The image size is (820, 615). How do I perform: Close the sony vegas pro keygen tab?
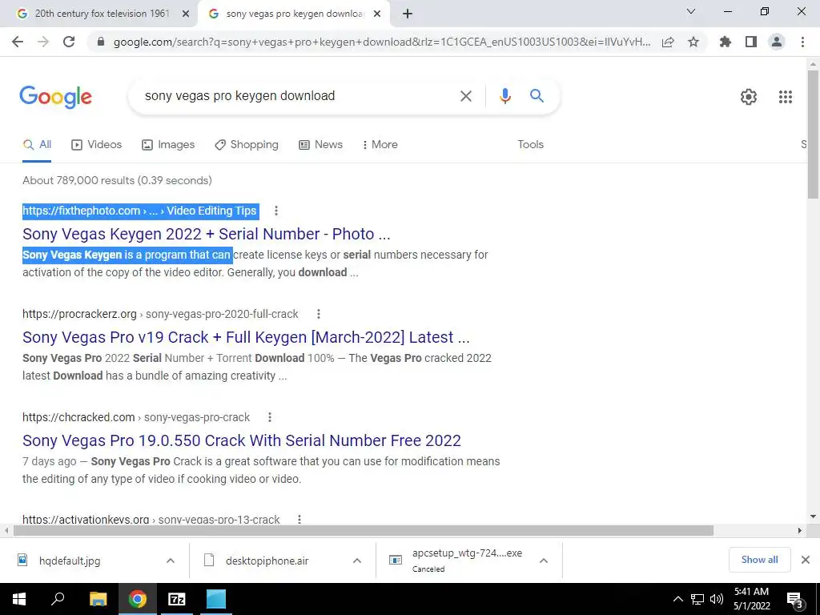click(x=377, y=14)
